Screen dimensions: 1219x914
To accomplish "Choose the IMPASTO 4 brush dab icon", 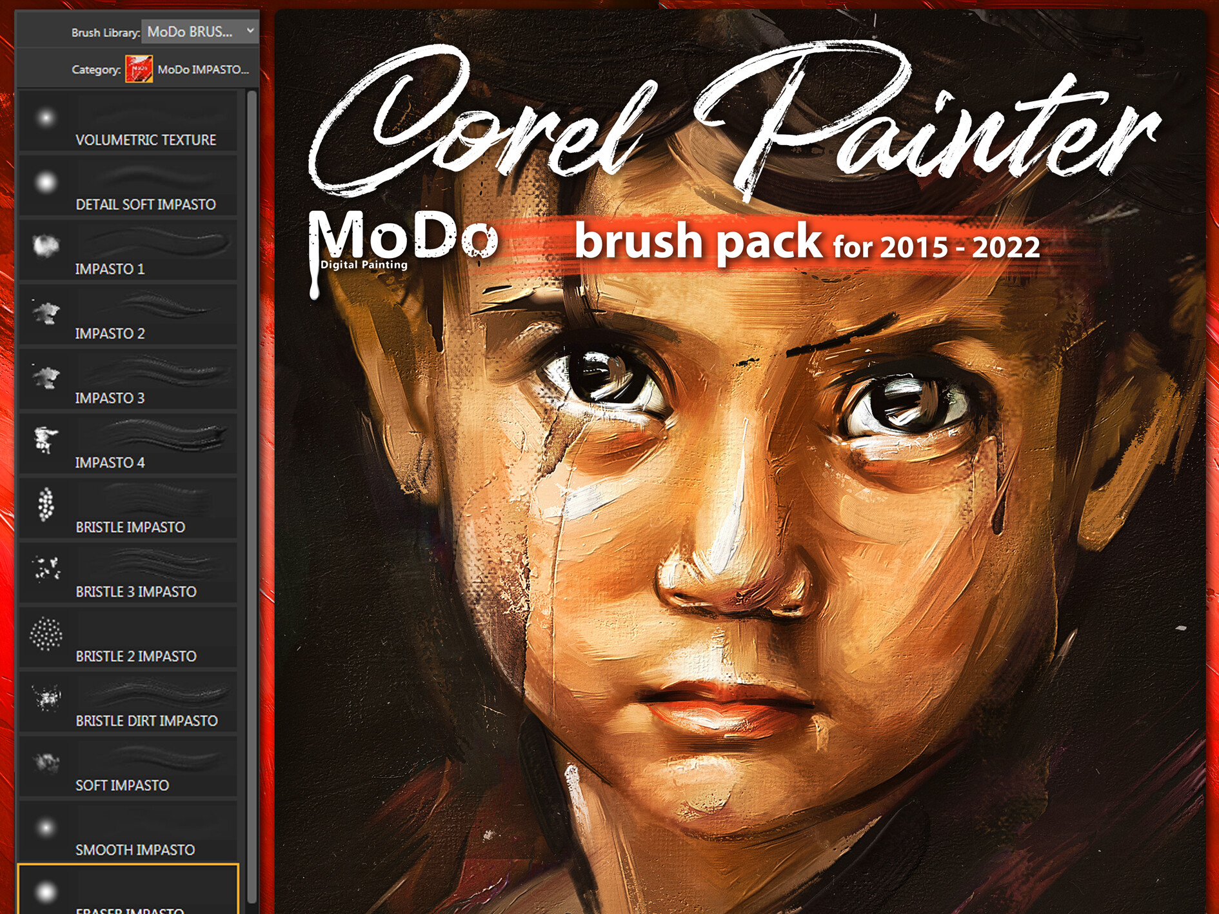I will coord(46,440).
